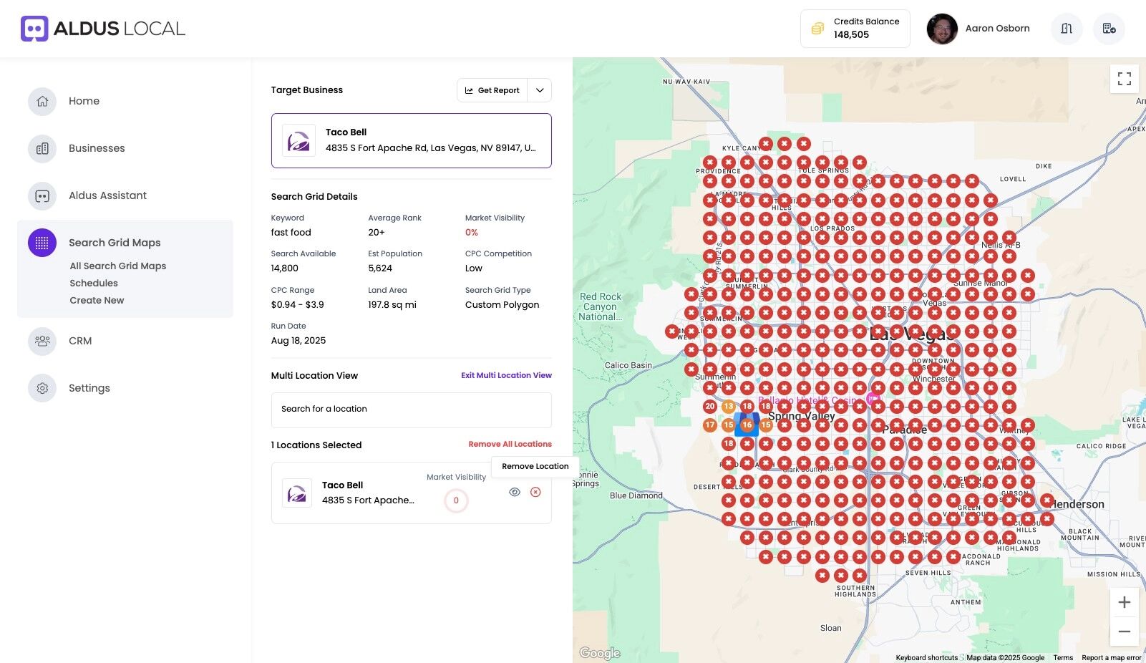
Task: Select Search Grid Maps menu item
Action: 115,243
